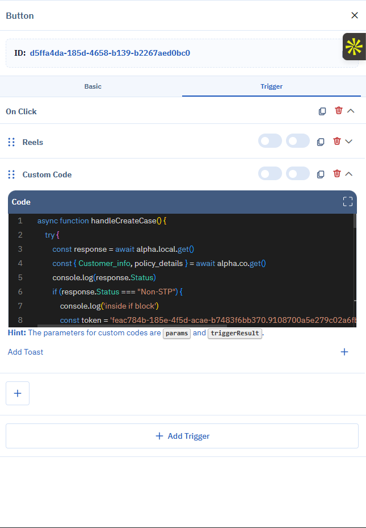Click plus icon next to Add Toast
The height and width of the screenshot is (528, 366).
point(344,352)
